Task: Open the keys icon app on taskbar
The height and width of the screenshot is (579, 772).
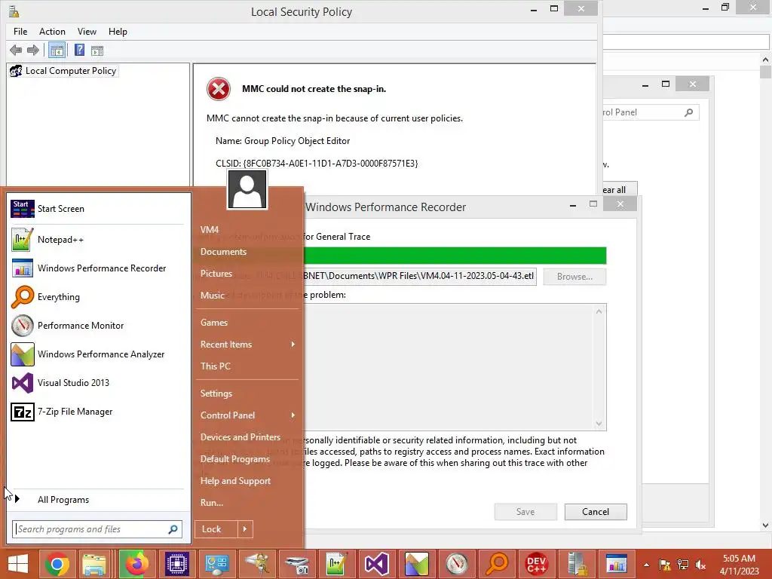Action: 258,564
